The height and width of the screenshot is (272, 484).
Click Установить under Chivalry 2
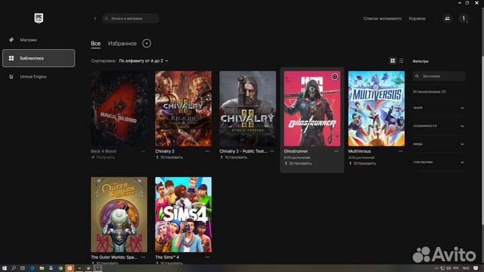pyautogui.click(x=169, y=157)
